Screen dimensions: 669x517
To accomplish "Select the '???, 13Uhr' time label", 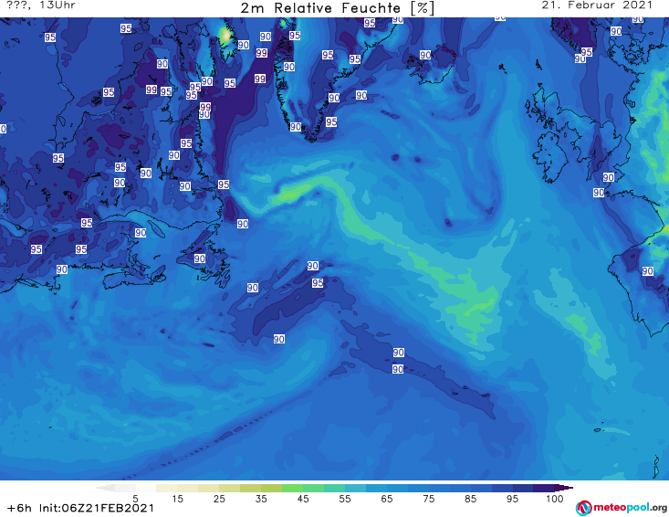I will 41,5.
